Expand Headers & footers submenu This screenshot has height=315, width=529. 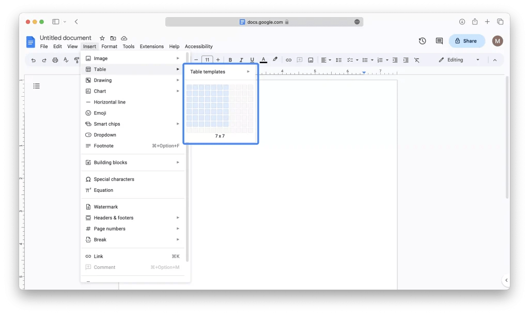point(133,218)
